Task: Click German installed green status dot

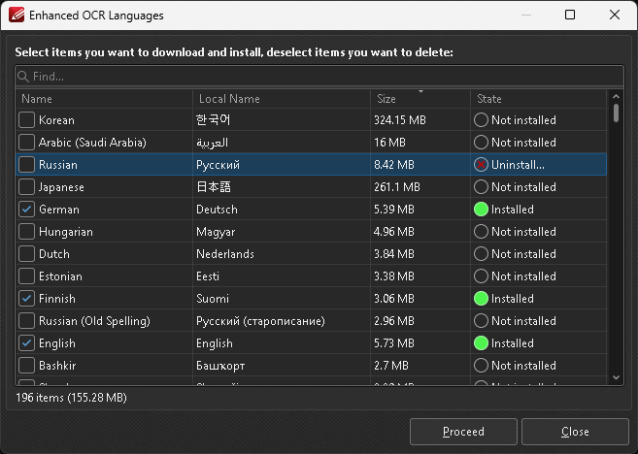Action: (481, 210)
